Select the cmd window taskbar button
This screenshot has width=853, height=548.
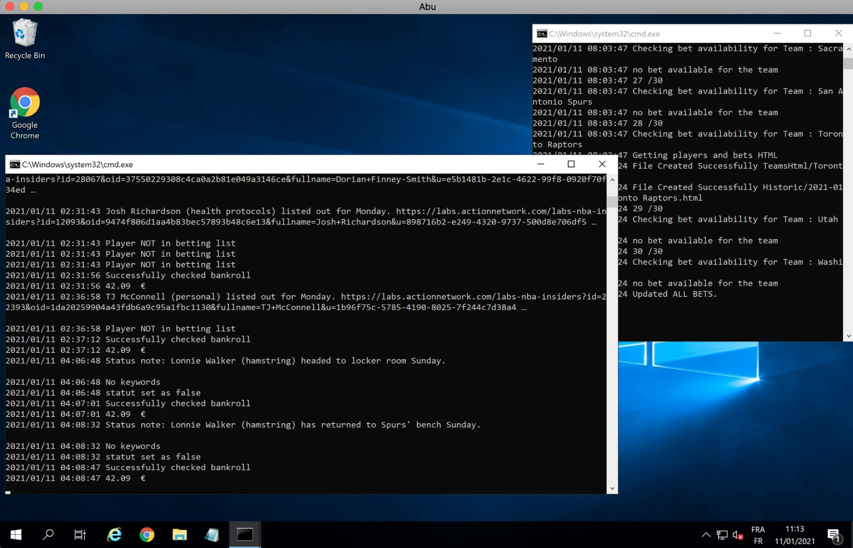[245, 535]
